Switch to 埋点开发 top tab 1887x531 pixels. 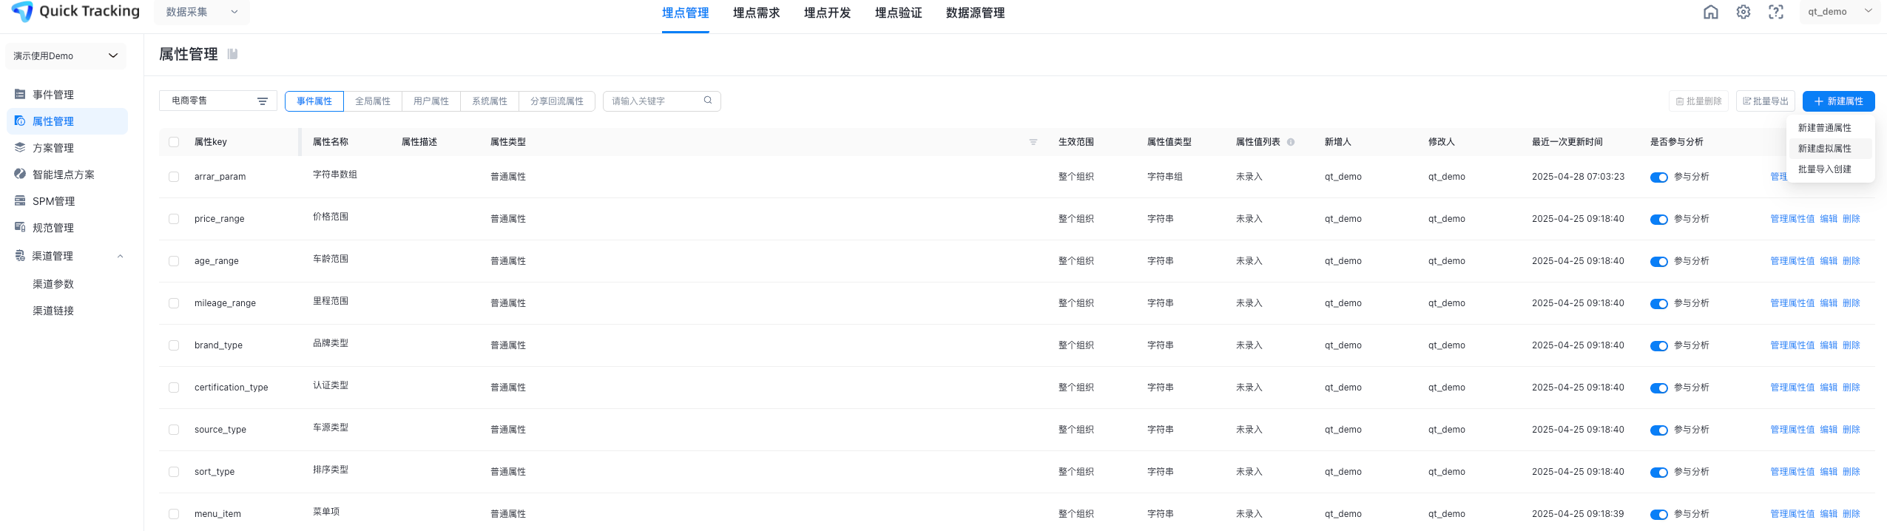(827, 13)
